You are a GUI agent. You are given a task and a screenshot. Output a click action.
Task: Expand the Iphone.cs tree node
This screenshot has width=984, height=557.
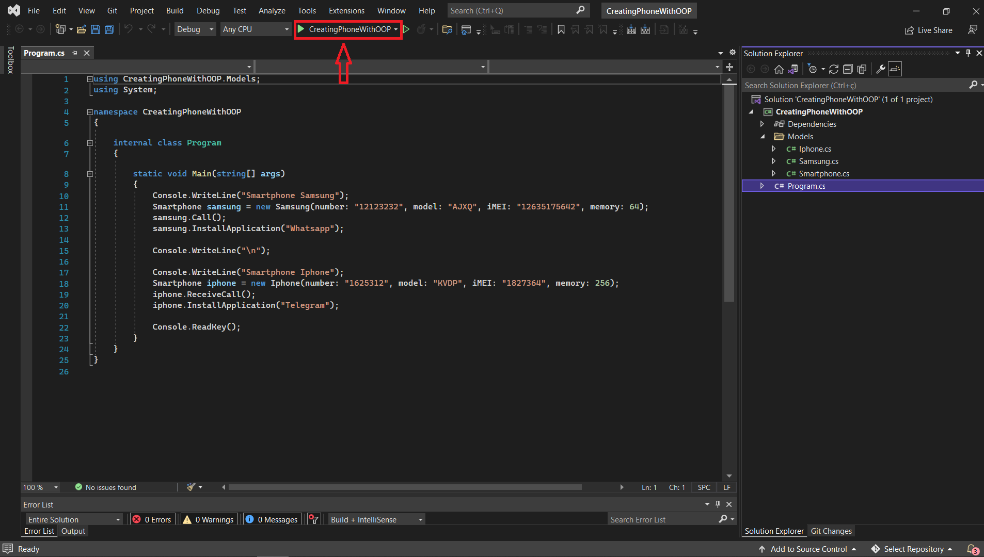[x=774, y=149]
